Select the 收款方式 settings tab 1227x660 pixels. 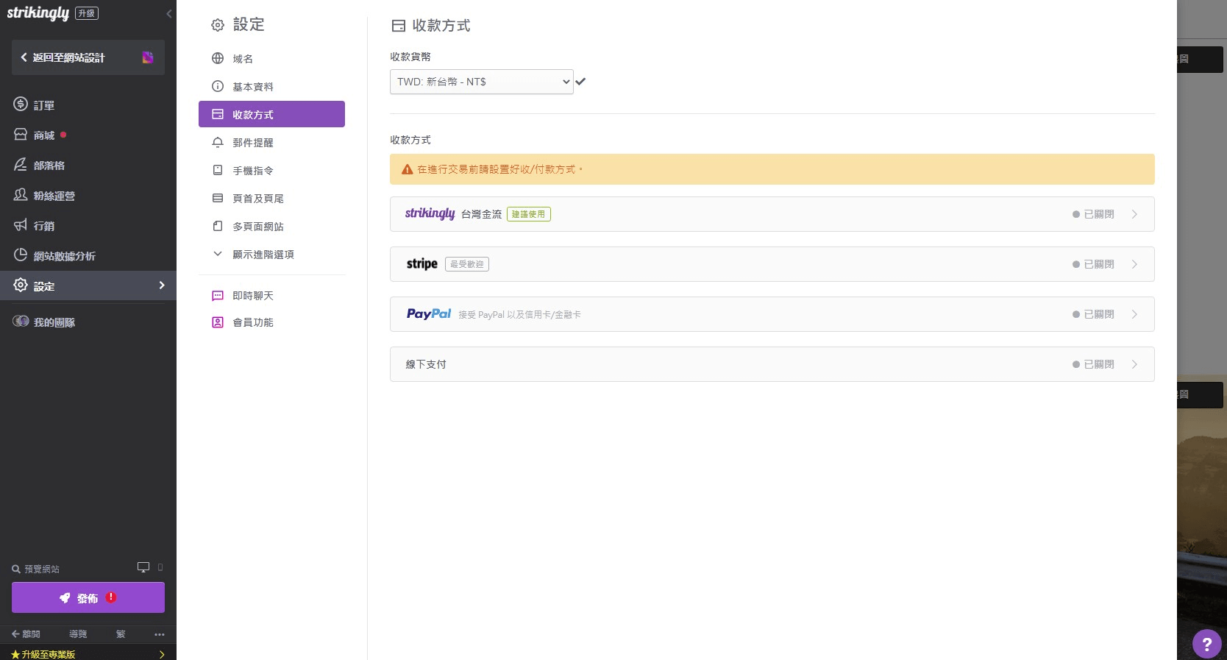pyautogui.click(x=271, y=114)
